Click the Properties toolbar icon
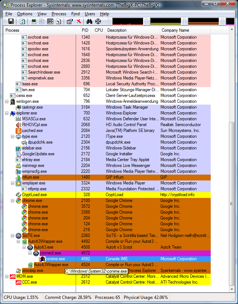 [70, 22]
